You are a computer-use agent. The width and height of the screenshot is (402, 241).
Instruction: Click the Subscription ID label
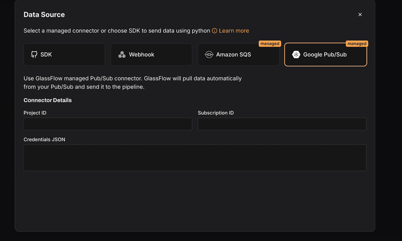pos(216,113)
